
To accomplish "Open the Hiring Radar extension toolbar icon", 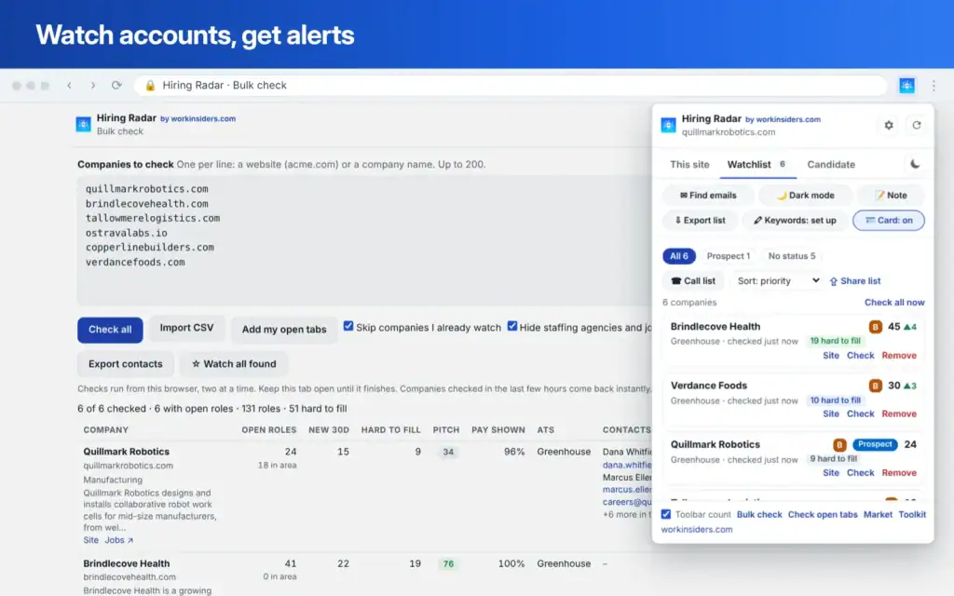I will (906, 85).
